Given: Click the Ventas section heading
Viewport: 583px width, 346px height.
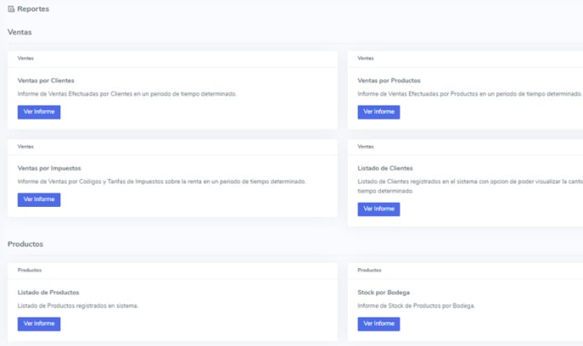Looking at the screenshot, I should tap(19, 33).
